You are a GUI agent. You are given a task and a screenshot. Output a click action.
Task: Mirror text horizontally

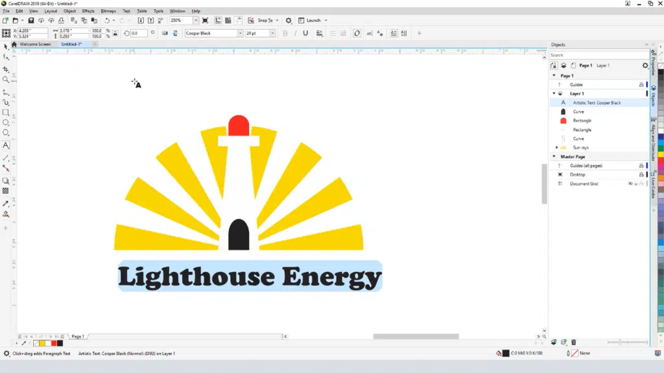point(165,33)
